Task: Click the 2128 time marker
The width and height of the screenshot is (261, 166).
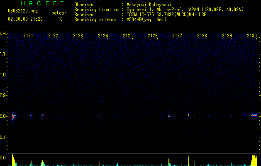Action: (x=202, y=36)
